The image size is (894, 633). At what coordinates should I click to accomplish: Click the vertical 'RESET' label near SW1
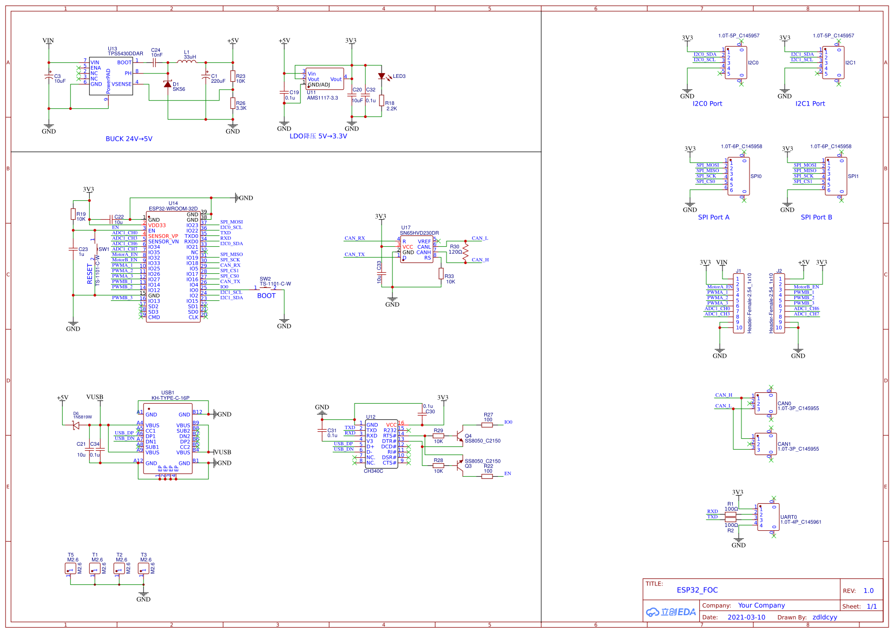(90, 274)
